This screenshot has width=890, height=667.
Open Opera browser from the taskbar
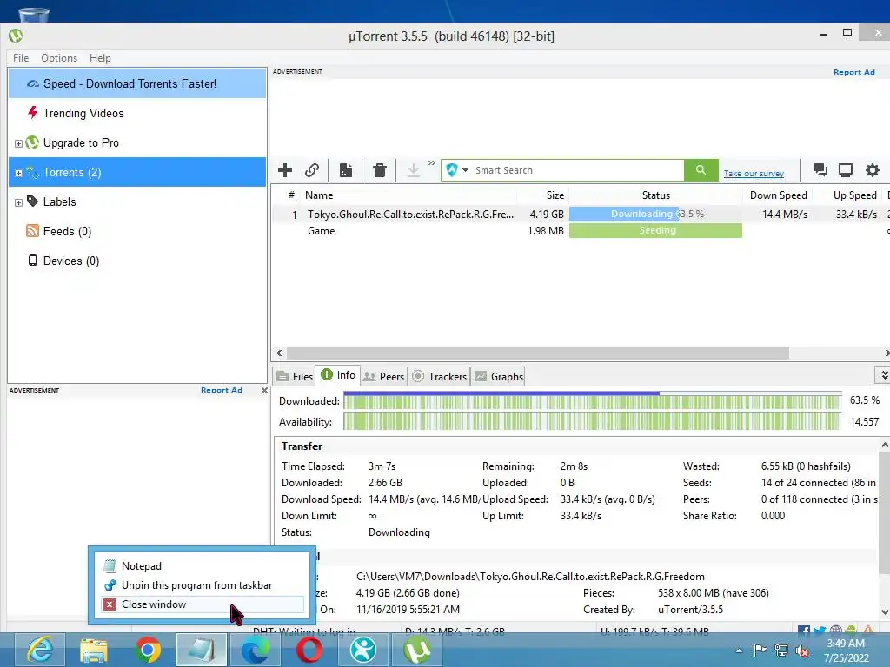coord(309,650)
